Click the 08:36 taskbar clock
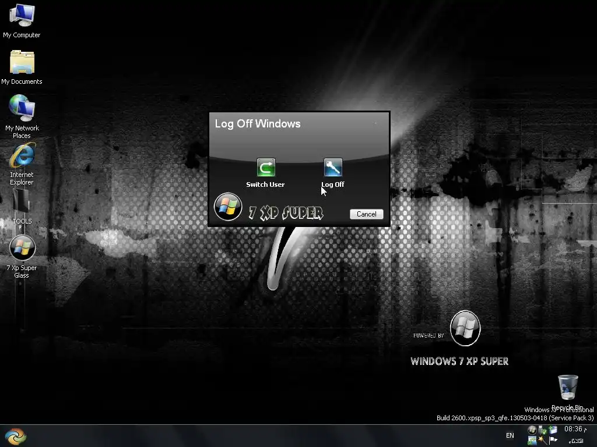This screenshot has width=597, height=447. click(575, 429)
